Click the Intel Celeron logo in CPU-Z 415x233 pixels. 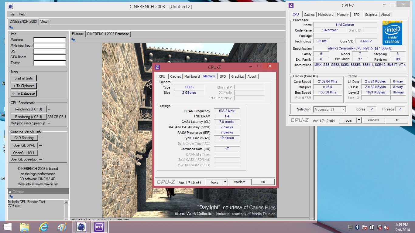(392, 33)
